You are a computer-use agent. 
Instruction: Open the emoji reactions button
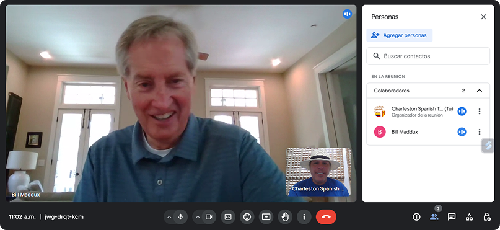[x=247, y=217]
